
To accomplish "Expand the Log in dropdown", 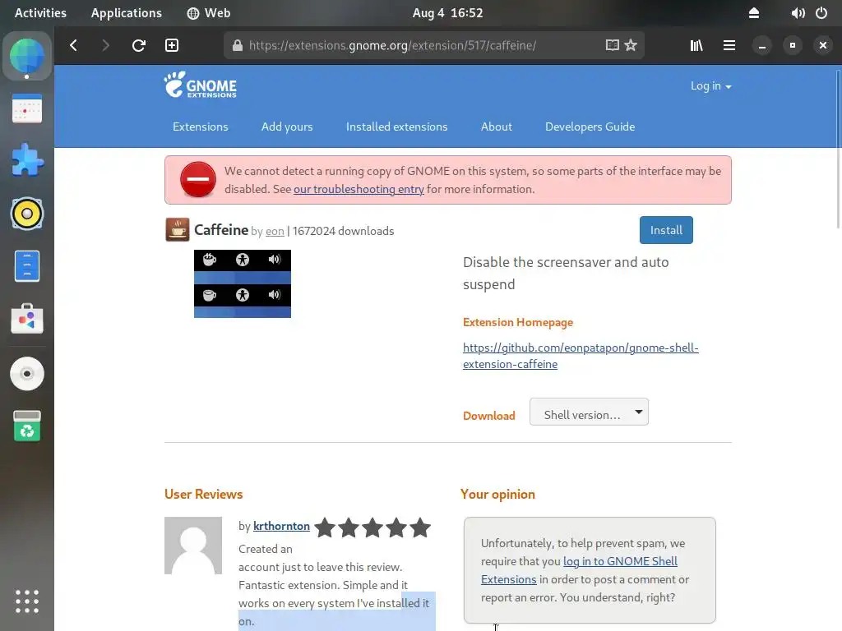I will click(710, 85).
